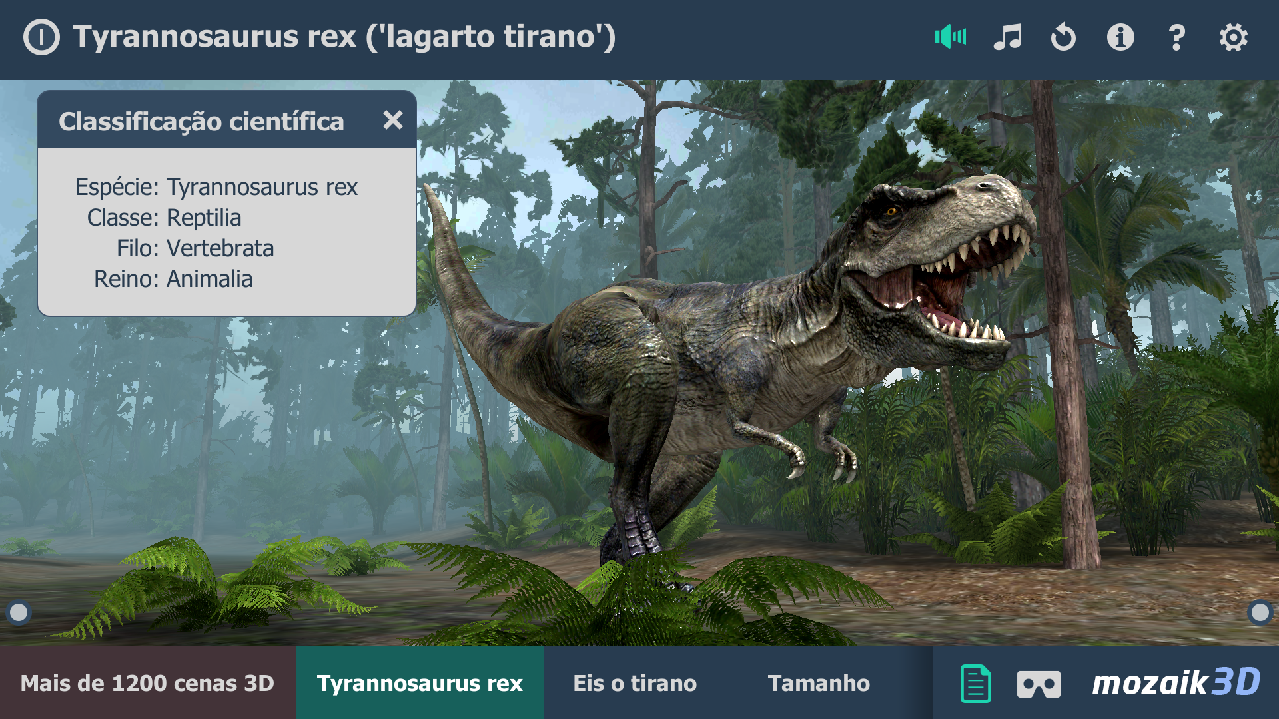Click the power icon beside the title

pyautogui.click(x=41, y=37)
